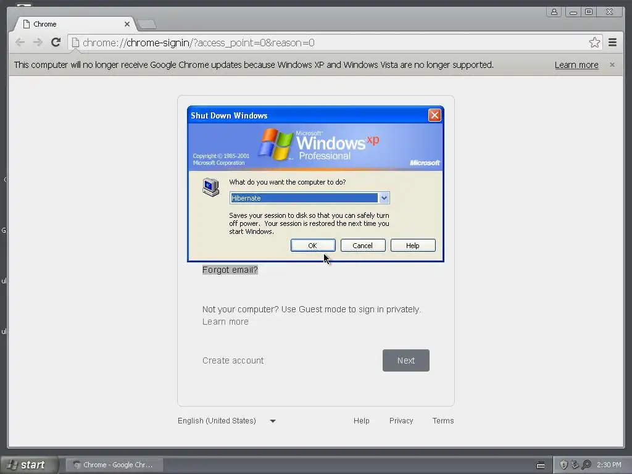Dismiss the Windows XP update infobar

(612, 64)
